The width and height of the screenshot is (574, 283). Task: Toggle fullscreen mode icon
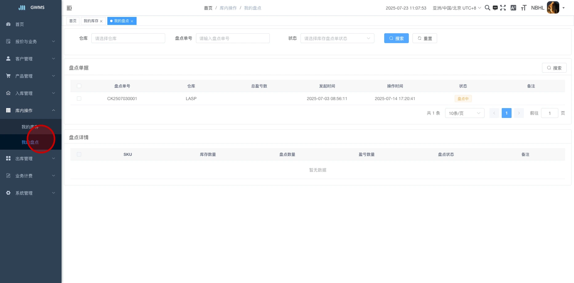click(503, 8)
